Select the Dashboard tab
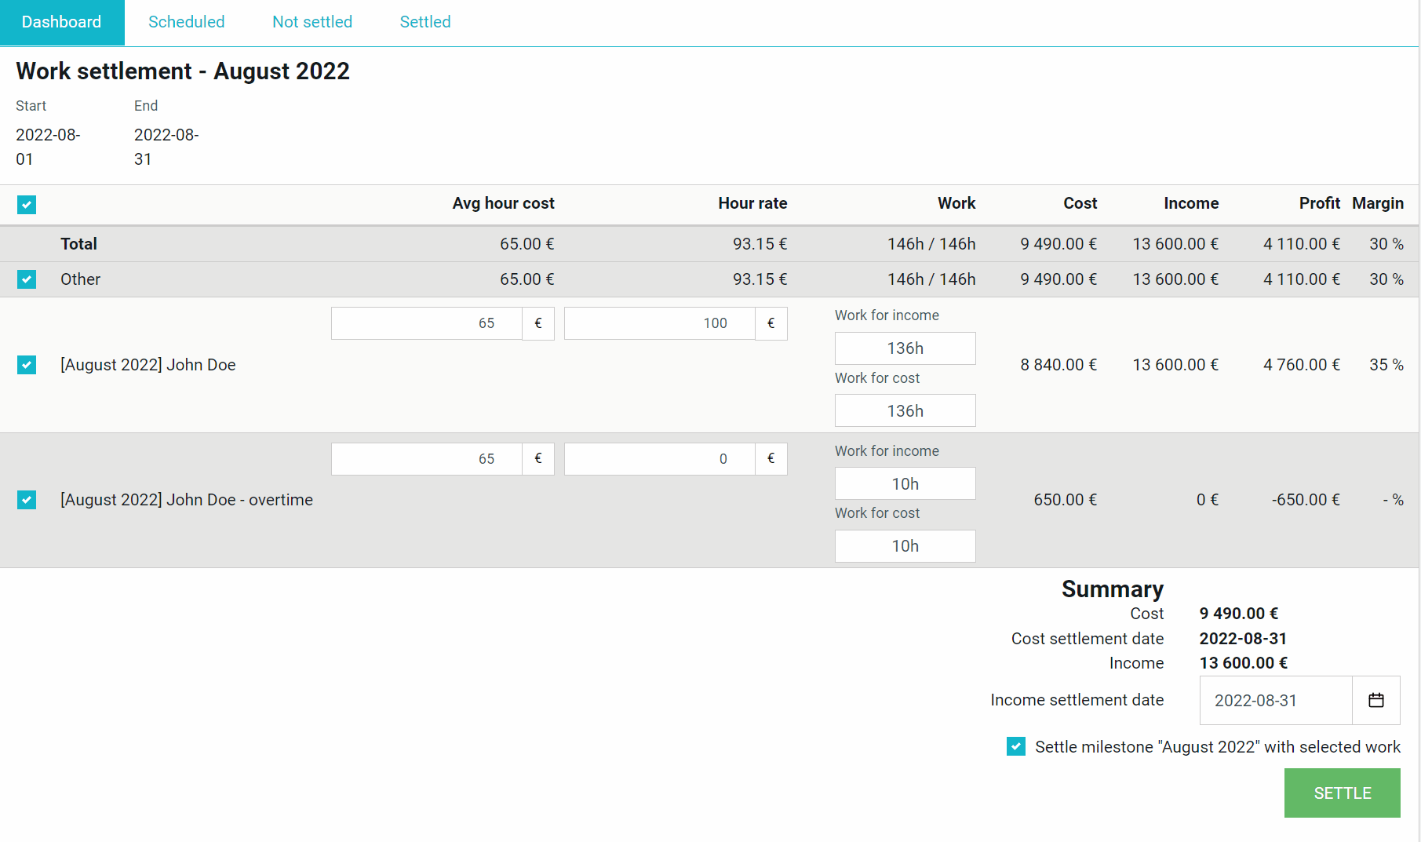1421x842 pixels. click(x=62, y=22)
